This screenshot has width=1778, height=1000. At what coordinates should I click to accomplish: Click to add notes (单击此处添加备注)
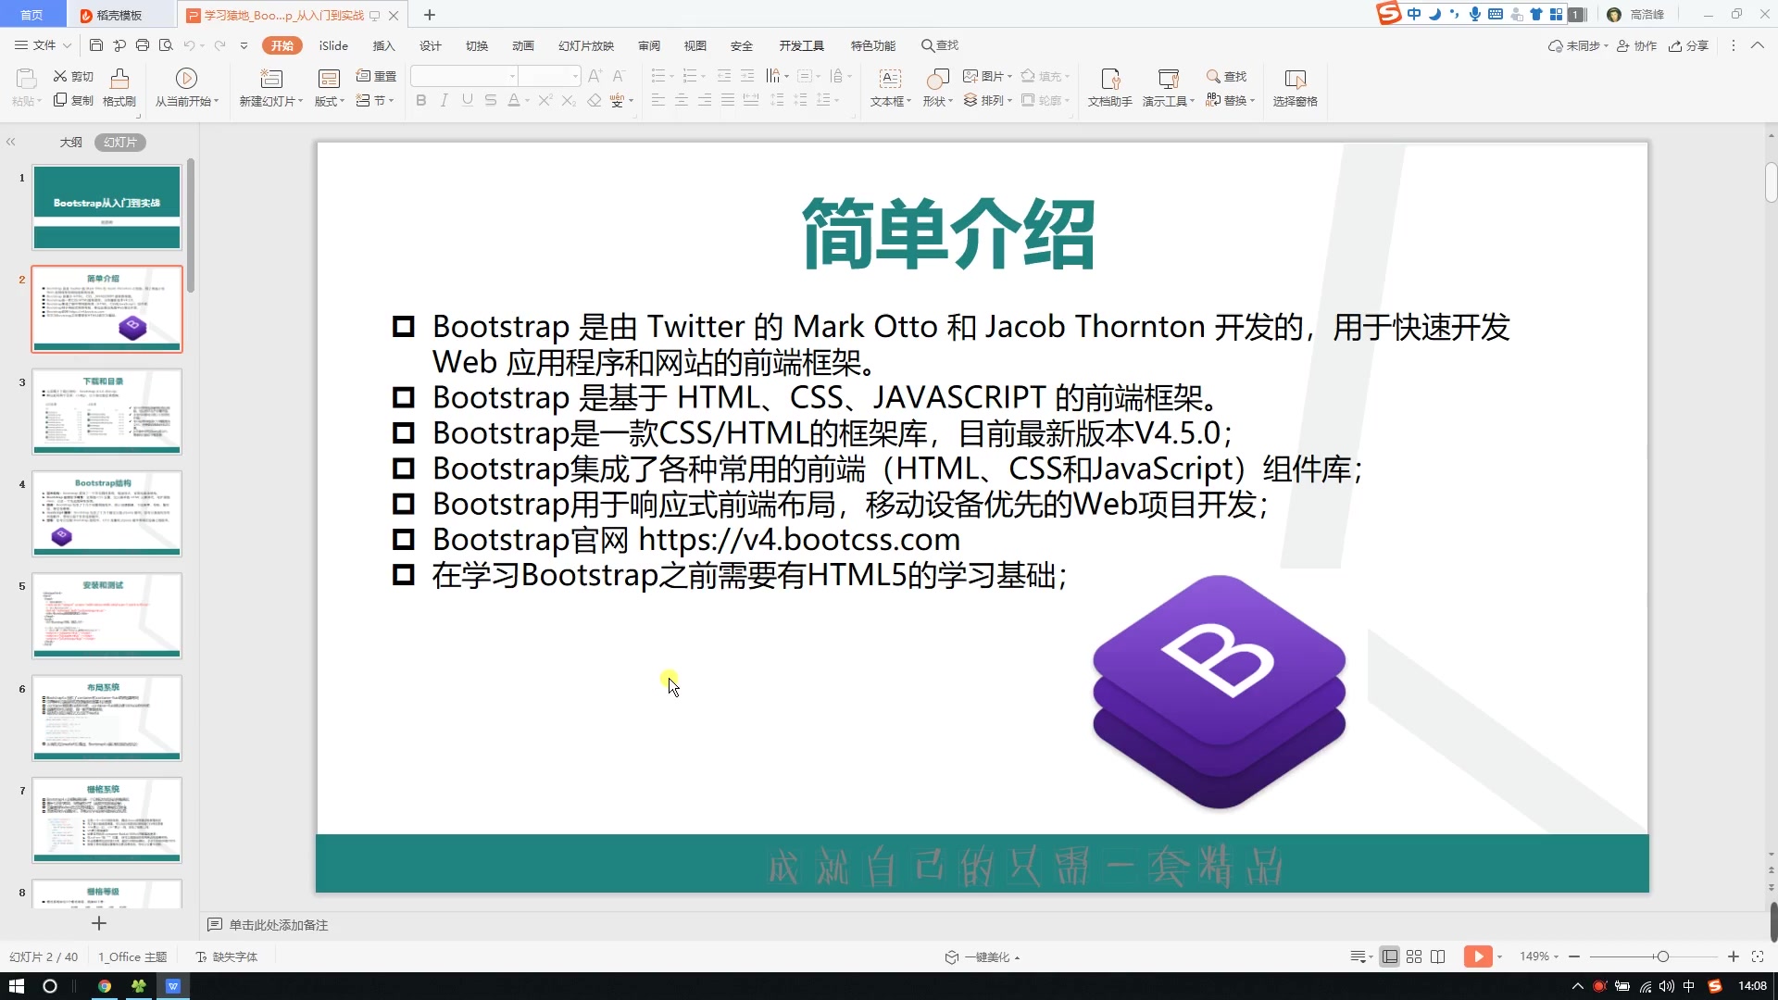click(278, 924)
